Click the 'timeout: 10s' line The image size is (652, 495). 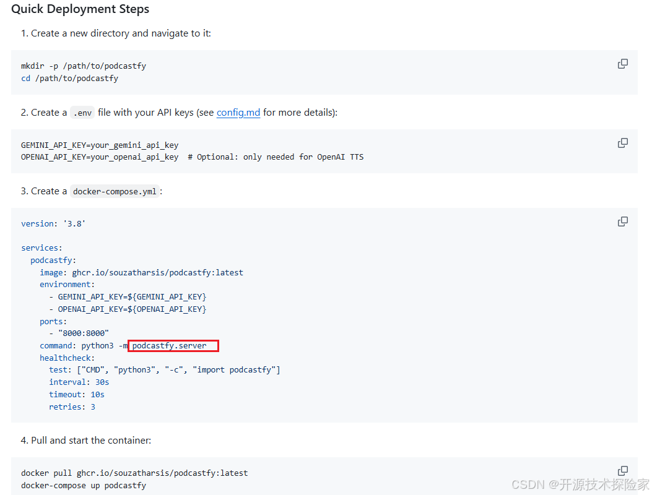pos(77,394)
